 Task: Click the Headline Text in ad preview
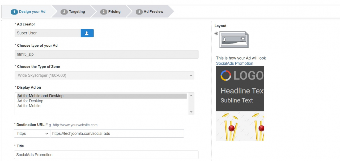pyautogui.click(x=242, y=91)
